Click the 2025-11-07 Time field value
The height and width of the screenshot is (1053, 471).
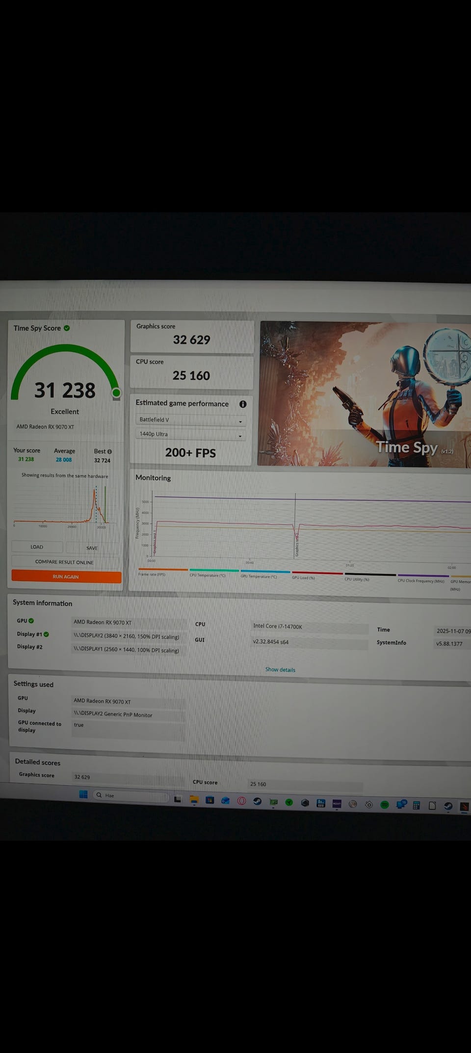(452, 631)
